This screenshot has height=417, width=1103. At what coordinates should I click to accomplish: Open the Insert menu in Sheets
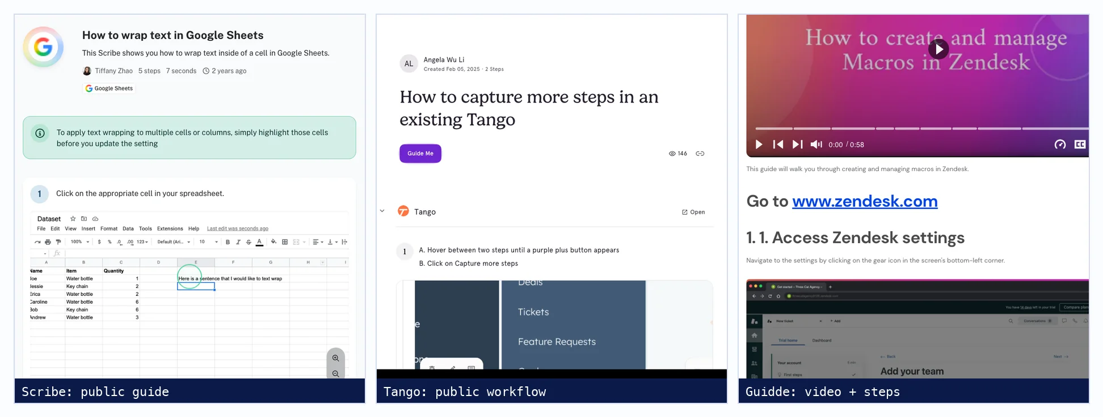coord(89,229)
